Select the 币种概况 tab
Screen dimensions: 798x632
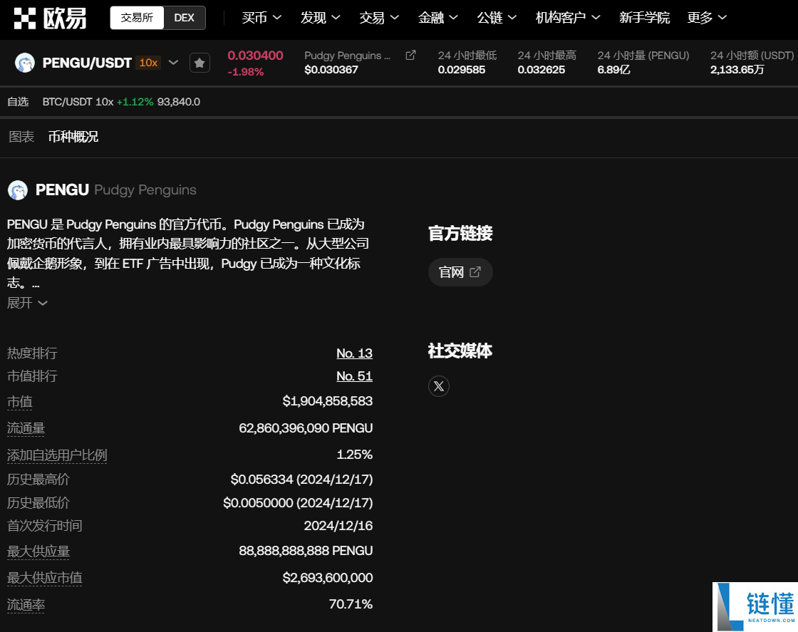[x=73, y=136]
